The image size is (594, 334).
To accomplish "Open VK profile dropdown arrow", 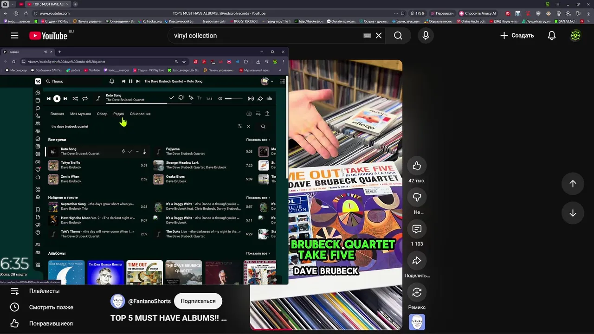I will point(272,81).
